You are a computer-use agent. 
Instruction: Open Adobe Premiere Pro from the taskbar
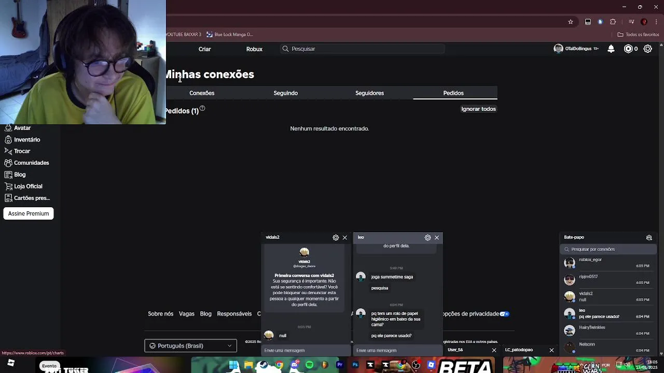[x=340, y=365]
